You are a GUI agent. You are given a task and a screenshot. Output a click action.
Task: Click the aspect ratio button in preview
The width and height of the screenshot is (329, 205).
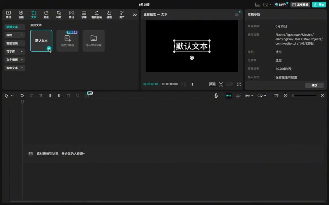point(230,84)
